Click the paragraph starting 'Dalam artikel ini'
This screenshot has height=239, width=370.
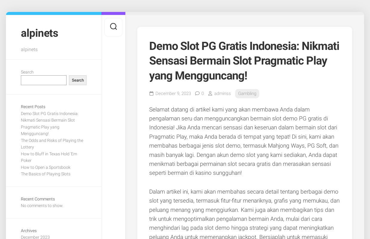click(244, 214)
